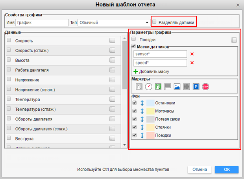The width and height of the screenshot is (244, 179).
Task: Select the image marker icon
Action: pyautogui.click(x=177, y=86)
